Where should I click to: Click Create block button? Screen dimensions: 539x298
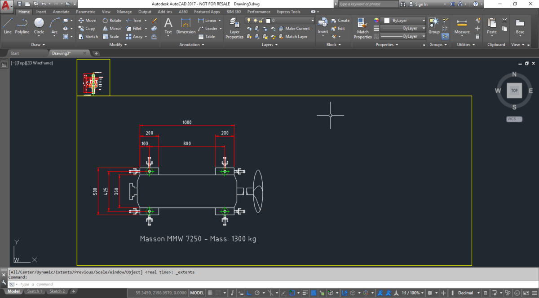tap(340, 21)
